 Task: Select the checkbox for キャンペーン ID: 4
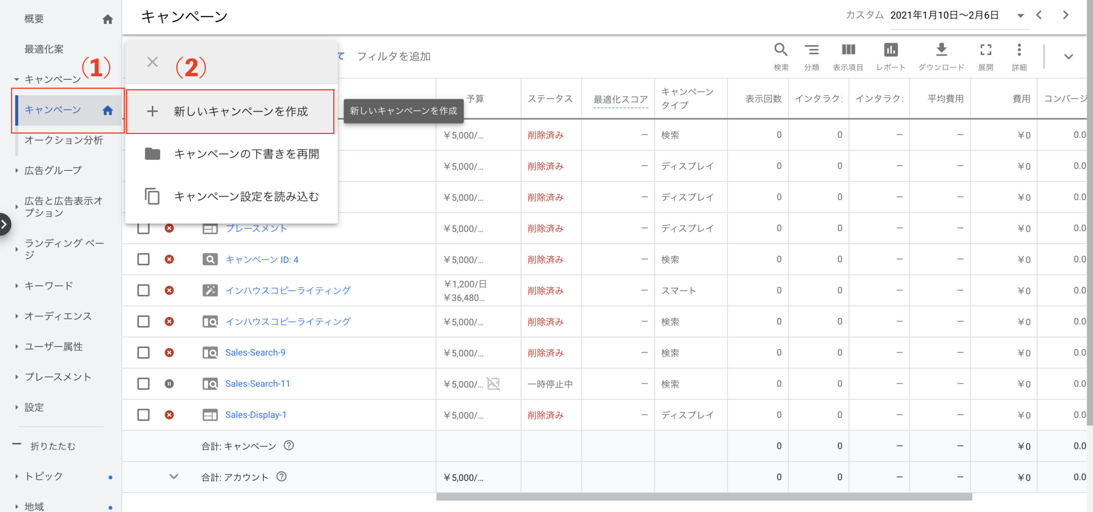point(143,259)
